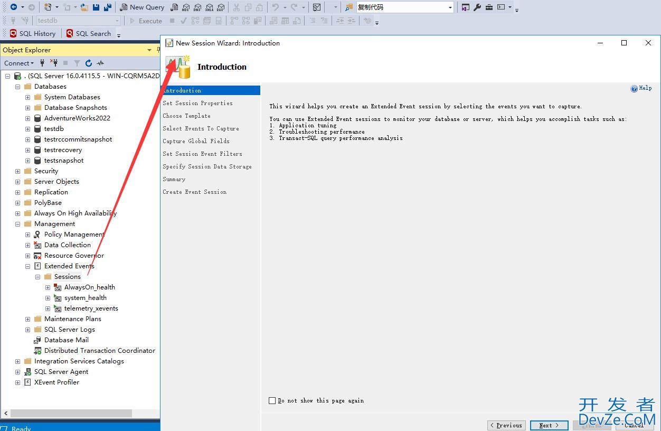Collapse the Management node
The image size is (661, 431).
(18, 224)
